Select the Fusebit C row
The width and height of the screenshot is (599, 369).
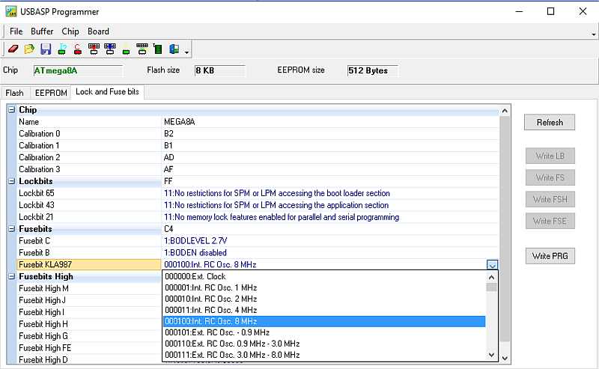(258, 241)
